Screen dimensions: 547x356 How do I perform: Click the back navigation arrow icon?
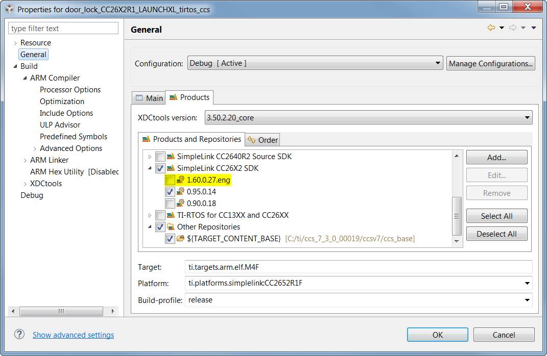(x=491, y=28)
